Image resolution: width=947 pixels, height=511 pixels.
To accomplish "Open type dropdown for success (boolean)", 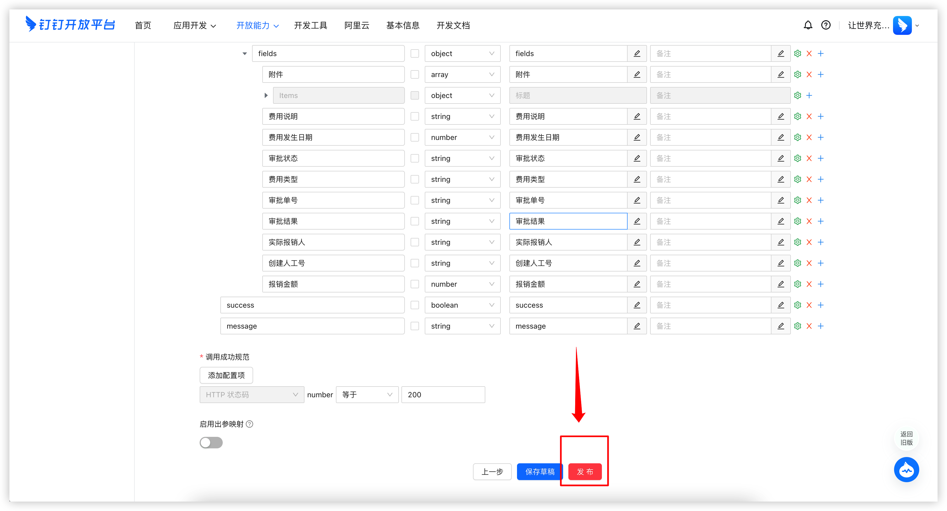I will (462, 305).
